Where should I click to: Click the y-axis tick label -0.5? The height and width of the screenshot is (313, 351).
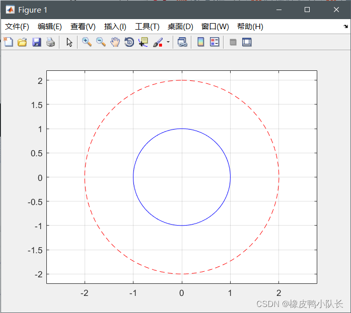pyautogui.click(x=35, y=202)
